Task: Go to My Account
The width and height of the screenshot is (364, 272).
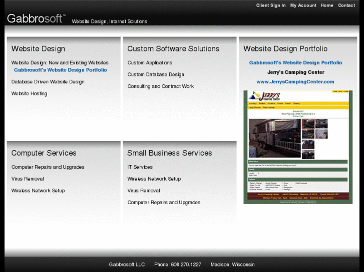Action: point(303,5)
